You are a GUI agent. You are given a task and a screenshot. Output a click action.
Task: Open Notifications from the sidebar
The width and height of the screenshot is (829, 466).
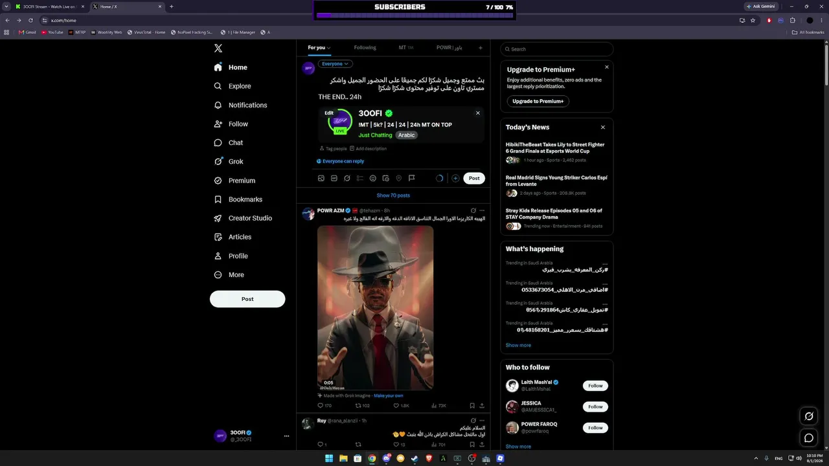[x=240, y=105]
